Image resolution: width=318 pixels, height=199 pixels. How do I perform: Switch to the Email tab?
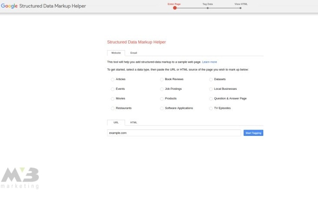(134, 53)
